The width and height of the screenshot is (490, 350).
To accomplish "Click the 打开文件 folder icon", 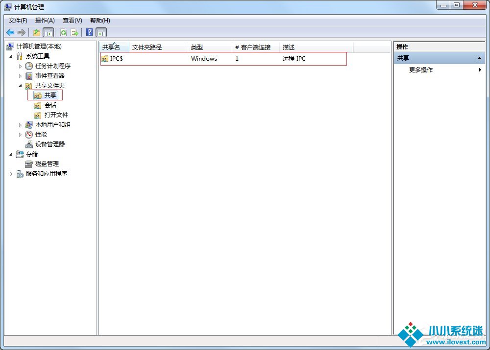I will 38,115.
